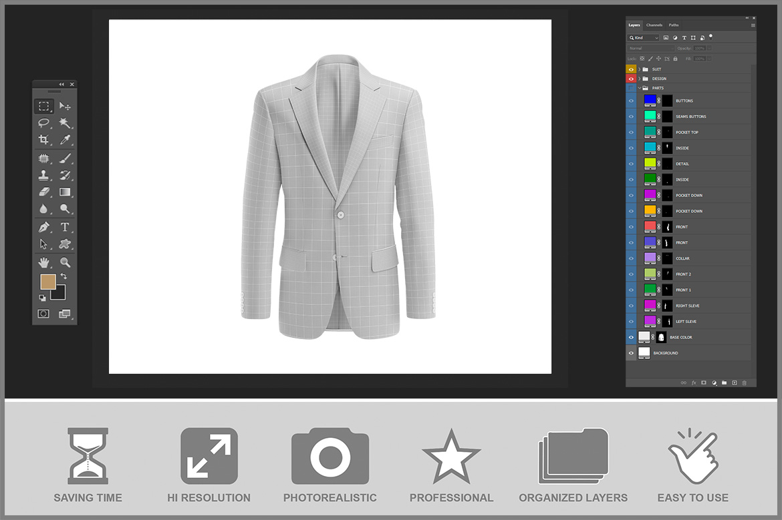Screen dimensions: 782x520
Task: Select the Rectangular Marquee tool
Action: click(x=43, y=106)
